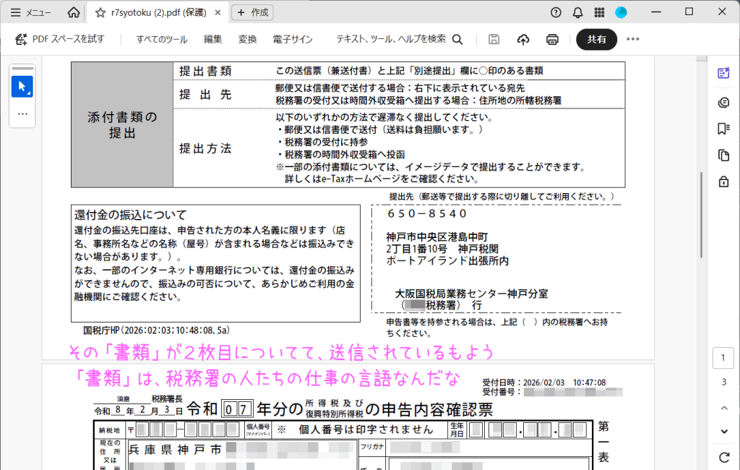Click the 共有 share button
This screenshot has height=470, width=740.
click(596, 39)
